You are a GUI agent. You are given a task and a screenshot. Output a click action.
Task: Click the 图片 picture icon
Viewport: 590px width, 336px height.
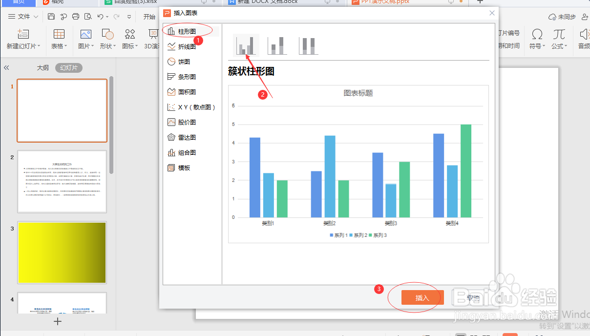click(86, 34)
